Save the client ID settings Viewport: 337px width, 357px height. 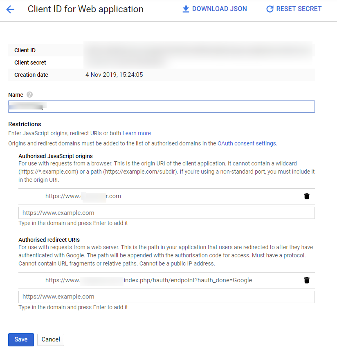[21, 339]
